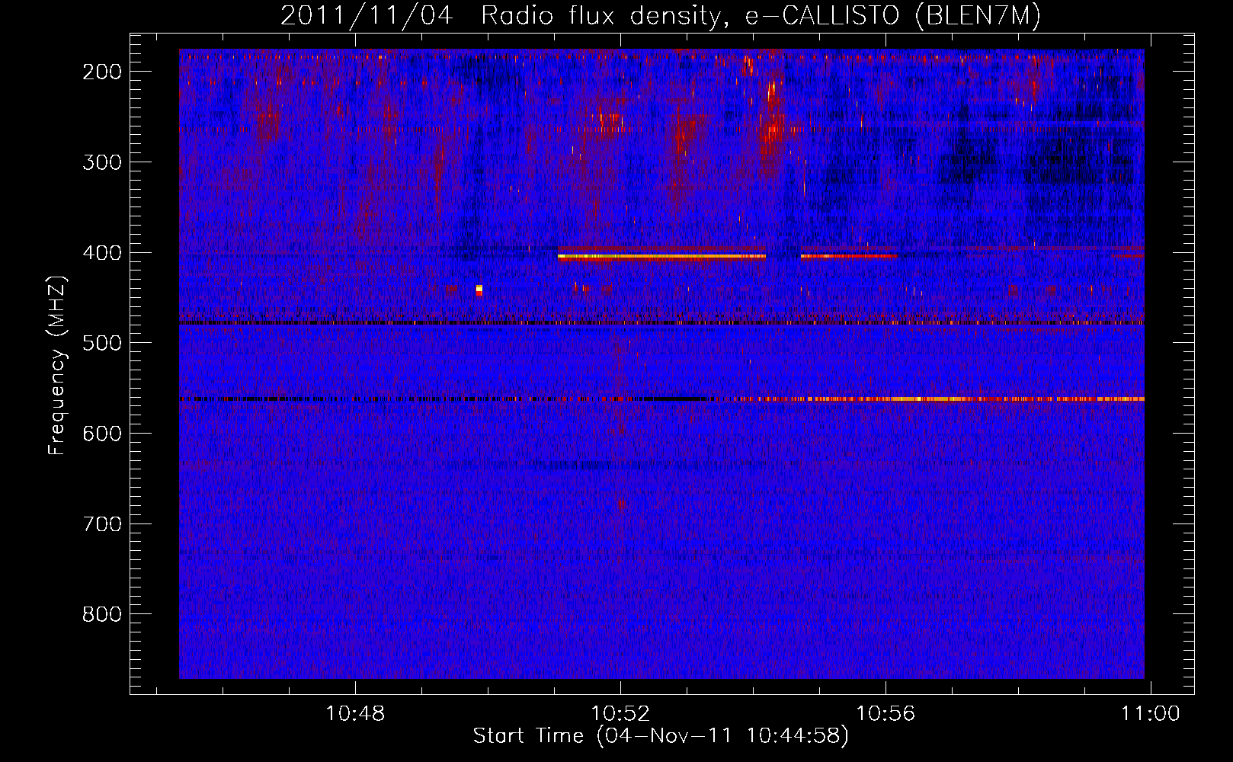Screen dimensions: 1233x762
Task: Click the 700 frequency tick label
Action: [101, 524]
